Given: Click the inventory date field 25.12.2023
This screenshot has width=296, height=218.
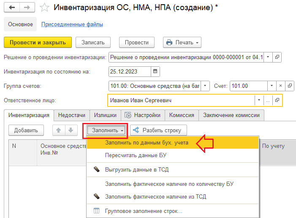Looking at the screenshot, I should click(130, 71).
